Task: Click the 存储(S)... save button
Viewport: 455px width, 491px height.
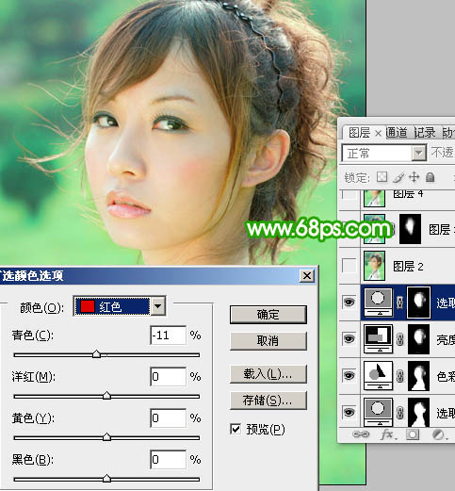Action: point(268,401)
